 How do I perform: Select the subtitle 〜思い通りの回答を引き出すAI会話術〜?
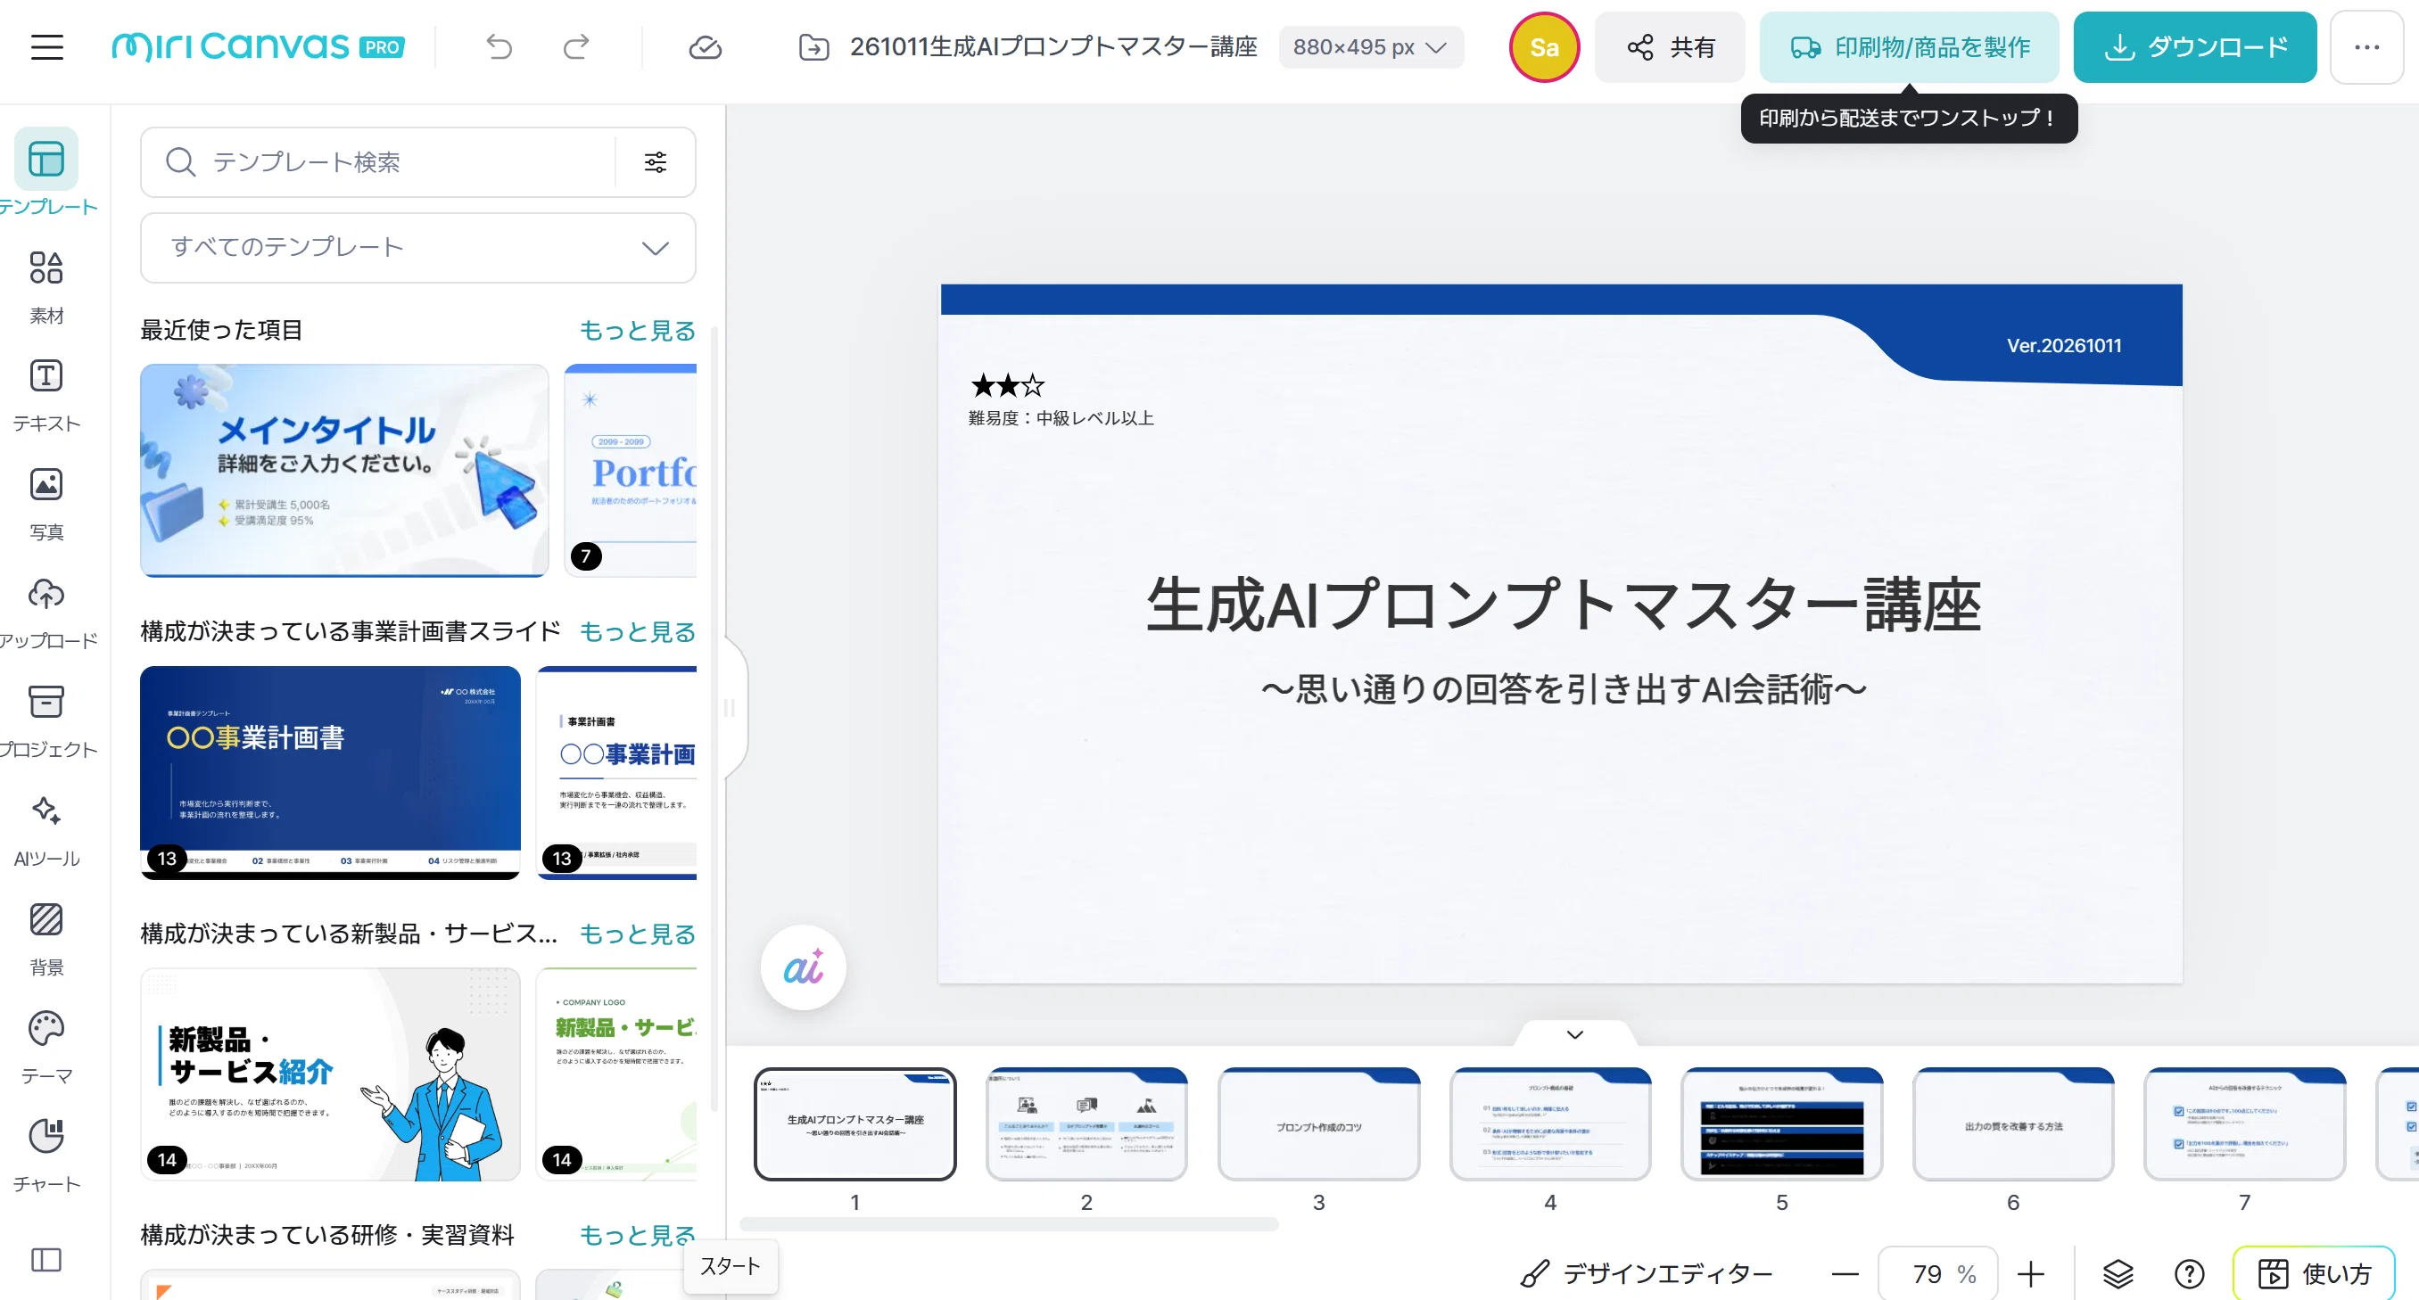point(1563,690)
